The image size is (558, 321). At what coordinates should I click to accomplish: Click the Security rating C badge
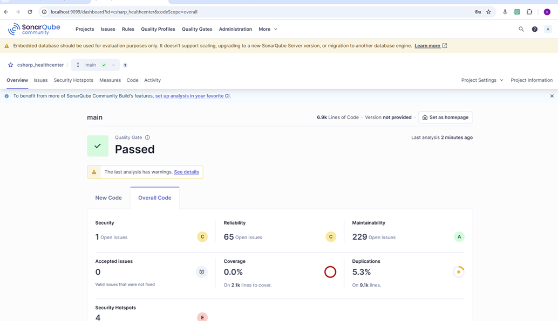(202, 237)
